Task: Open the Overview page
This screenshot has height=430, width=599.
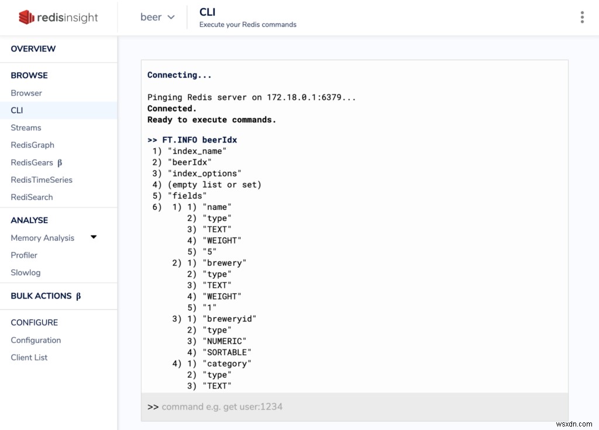Action: [x=33, y=49]
